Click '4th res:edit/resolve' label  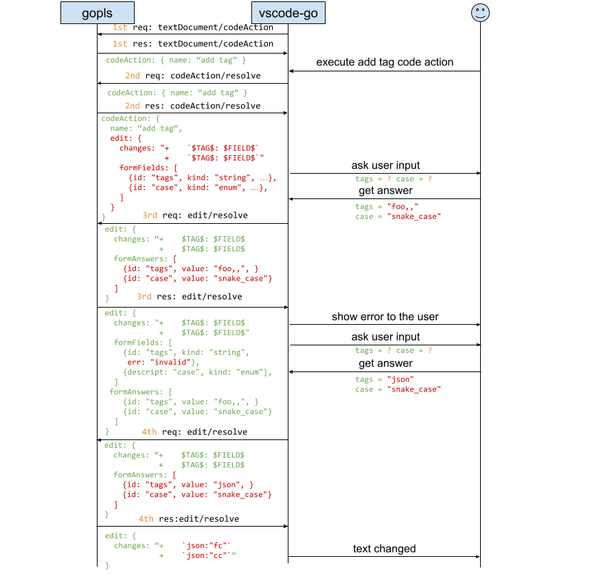coord(188,518)
